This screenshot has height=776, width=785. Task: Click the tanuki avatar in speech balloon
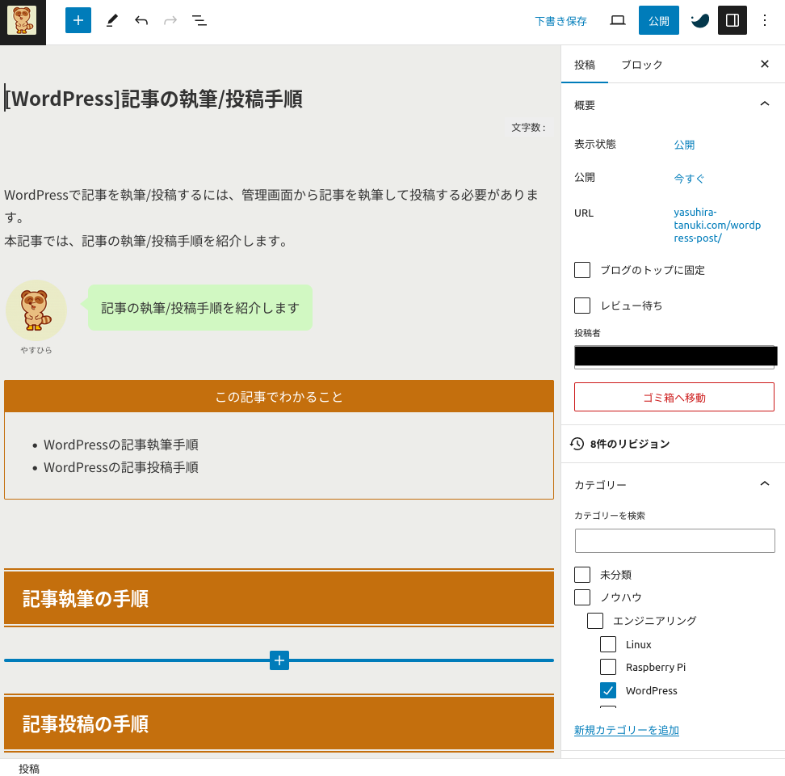click(36, 310)
